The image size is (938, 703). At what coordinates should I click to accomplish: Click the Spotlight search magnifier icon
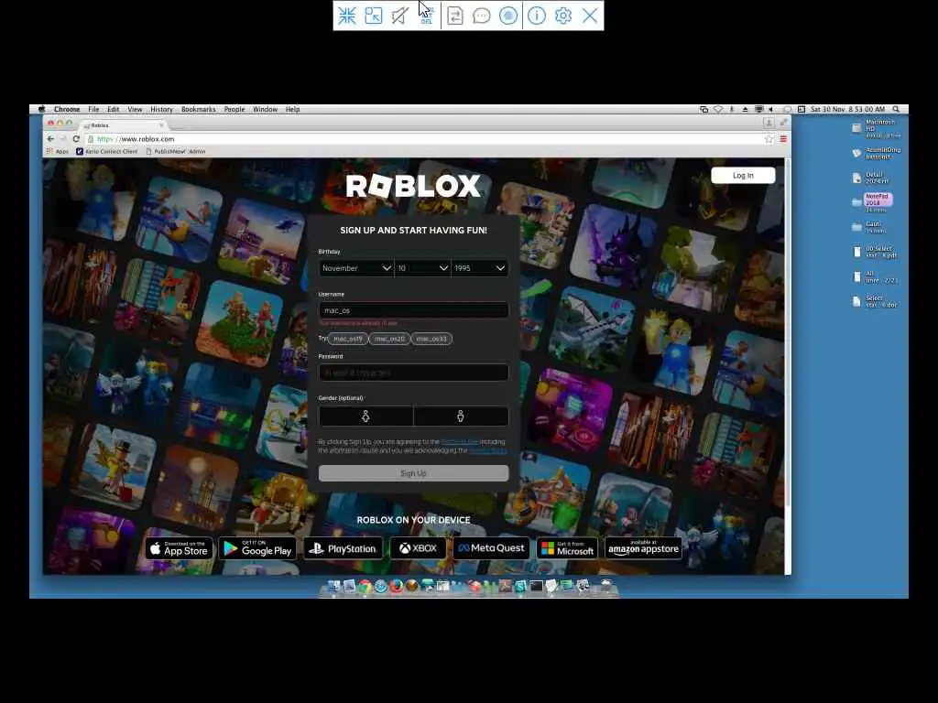(x=896, y=110)
